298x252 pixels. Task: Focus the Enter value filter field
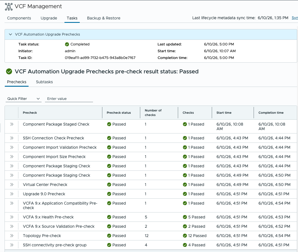(x=69, y=99)
